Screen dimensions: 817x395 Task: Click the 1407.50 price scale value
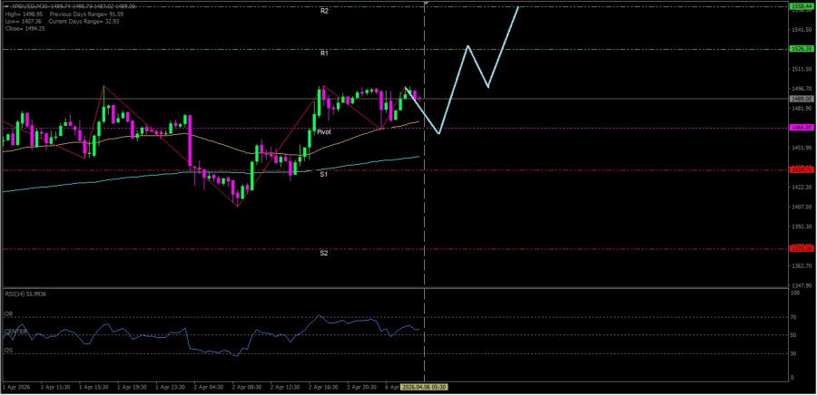click(x=802, y=207)
